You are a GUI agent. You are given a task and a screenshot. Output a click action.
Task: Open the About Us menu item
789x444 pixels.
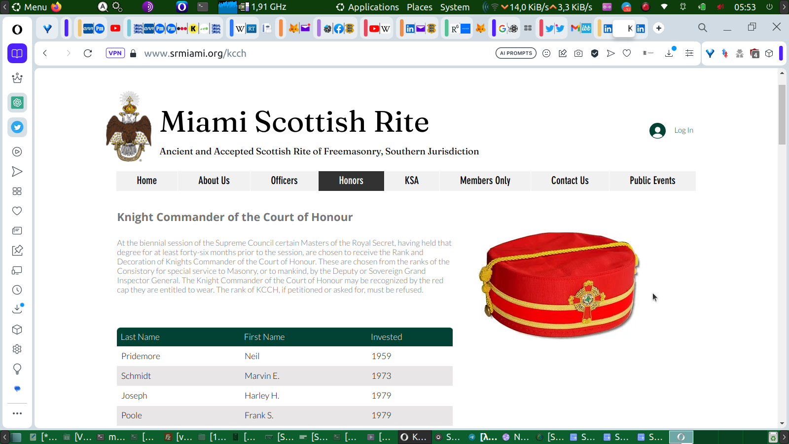pos(214,181)
